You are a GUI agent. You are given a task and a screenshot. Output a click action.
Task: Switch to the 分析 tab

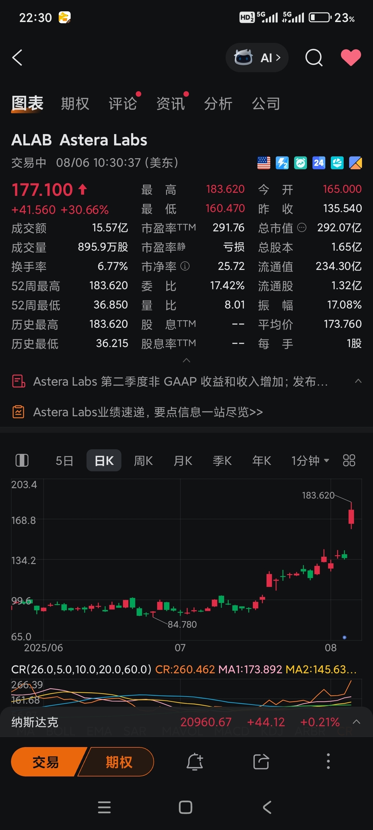[x=218, y=104]
